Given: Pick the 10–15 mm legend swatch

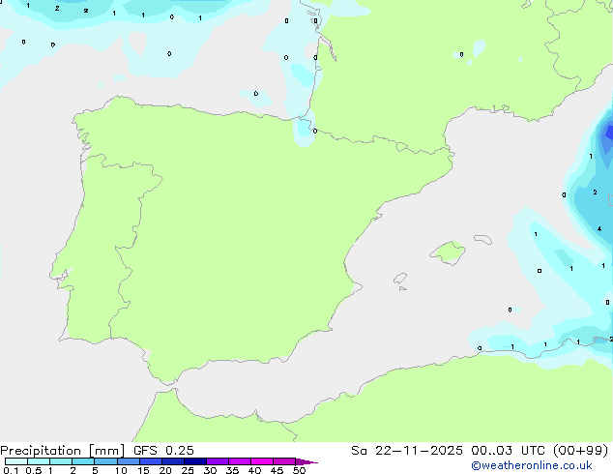Looking at the screenshot, I should [x=129, y=461].
